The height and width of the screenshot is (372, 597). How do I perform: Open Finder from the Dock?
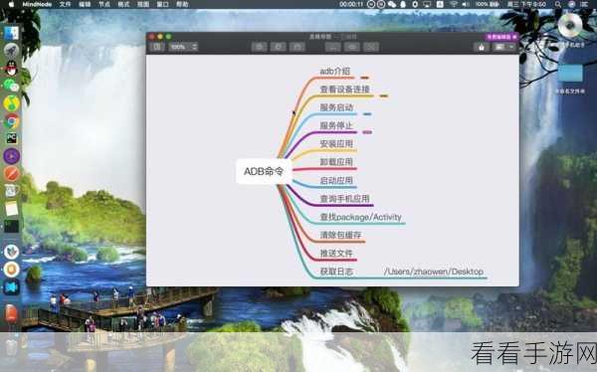click(11, 34)
